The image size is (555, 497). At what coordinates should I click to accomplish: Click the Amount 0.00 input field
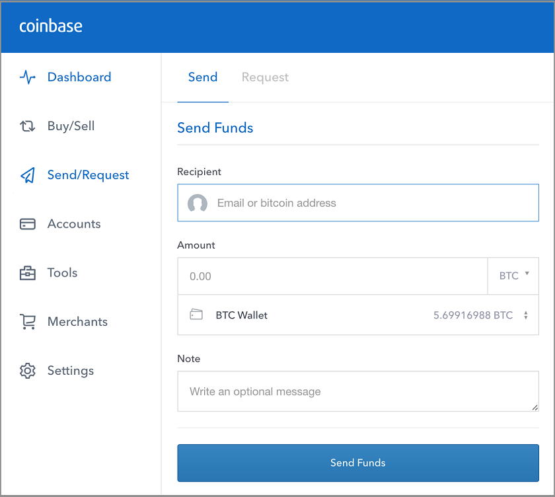click(x=333, y=276)
